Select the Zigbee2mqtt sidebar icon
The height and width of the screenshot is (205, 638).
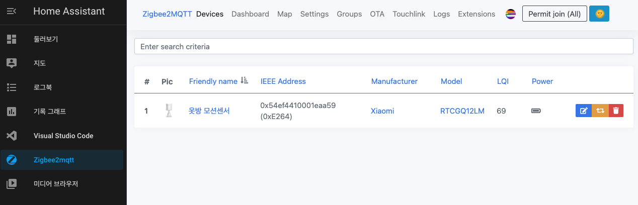pyautogui.click(x=12, y=160)
